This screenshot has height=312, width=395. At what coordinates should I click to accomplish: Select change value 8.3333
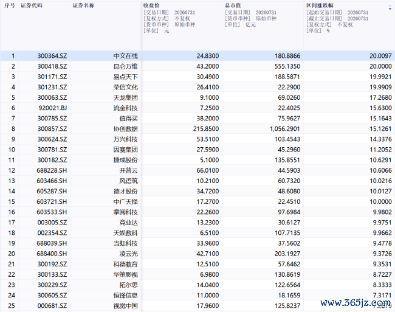pos(382,285)
